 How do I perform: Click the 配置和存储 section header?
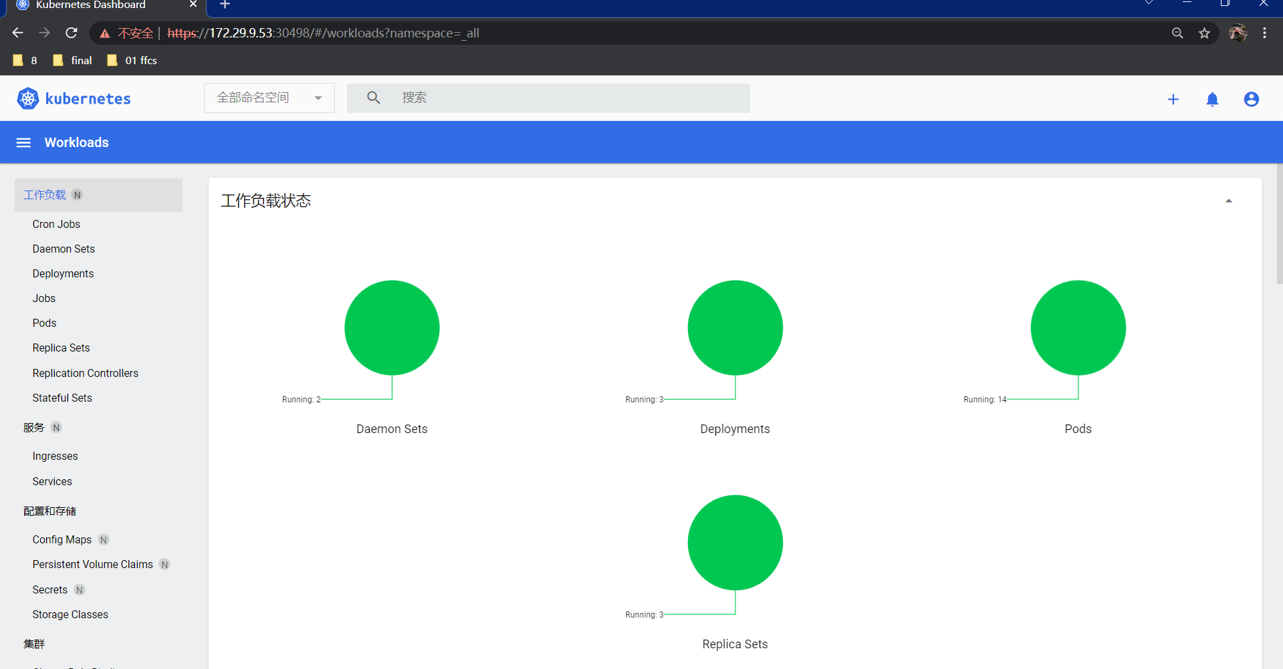click(x=50, y=511)
